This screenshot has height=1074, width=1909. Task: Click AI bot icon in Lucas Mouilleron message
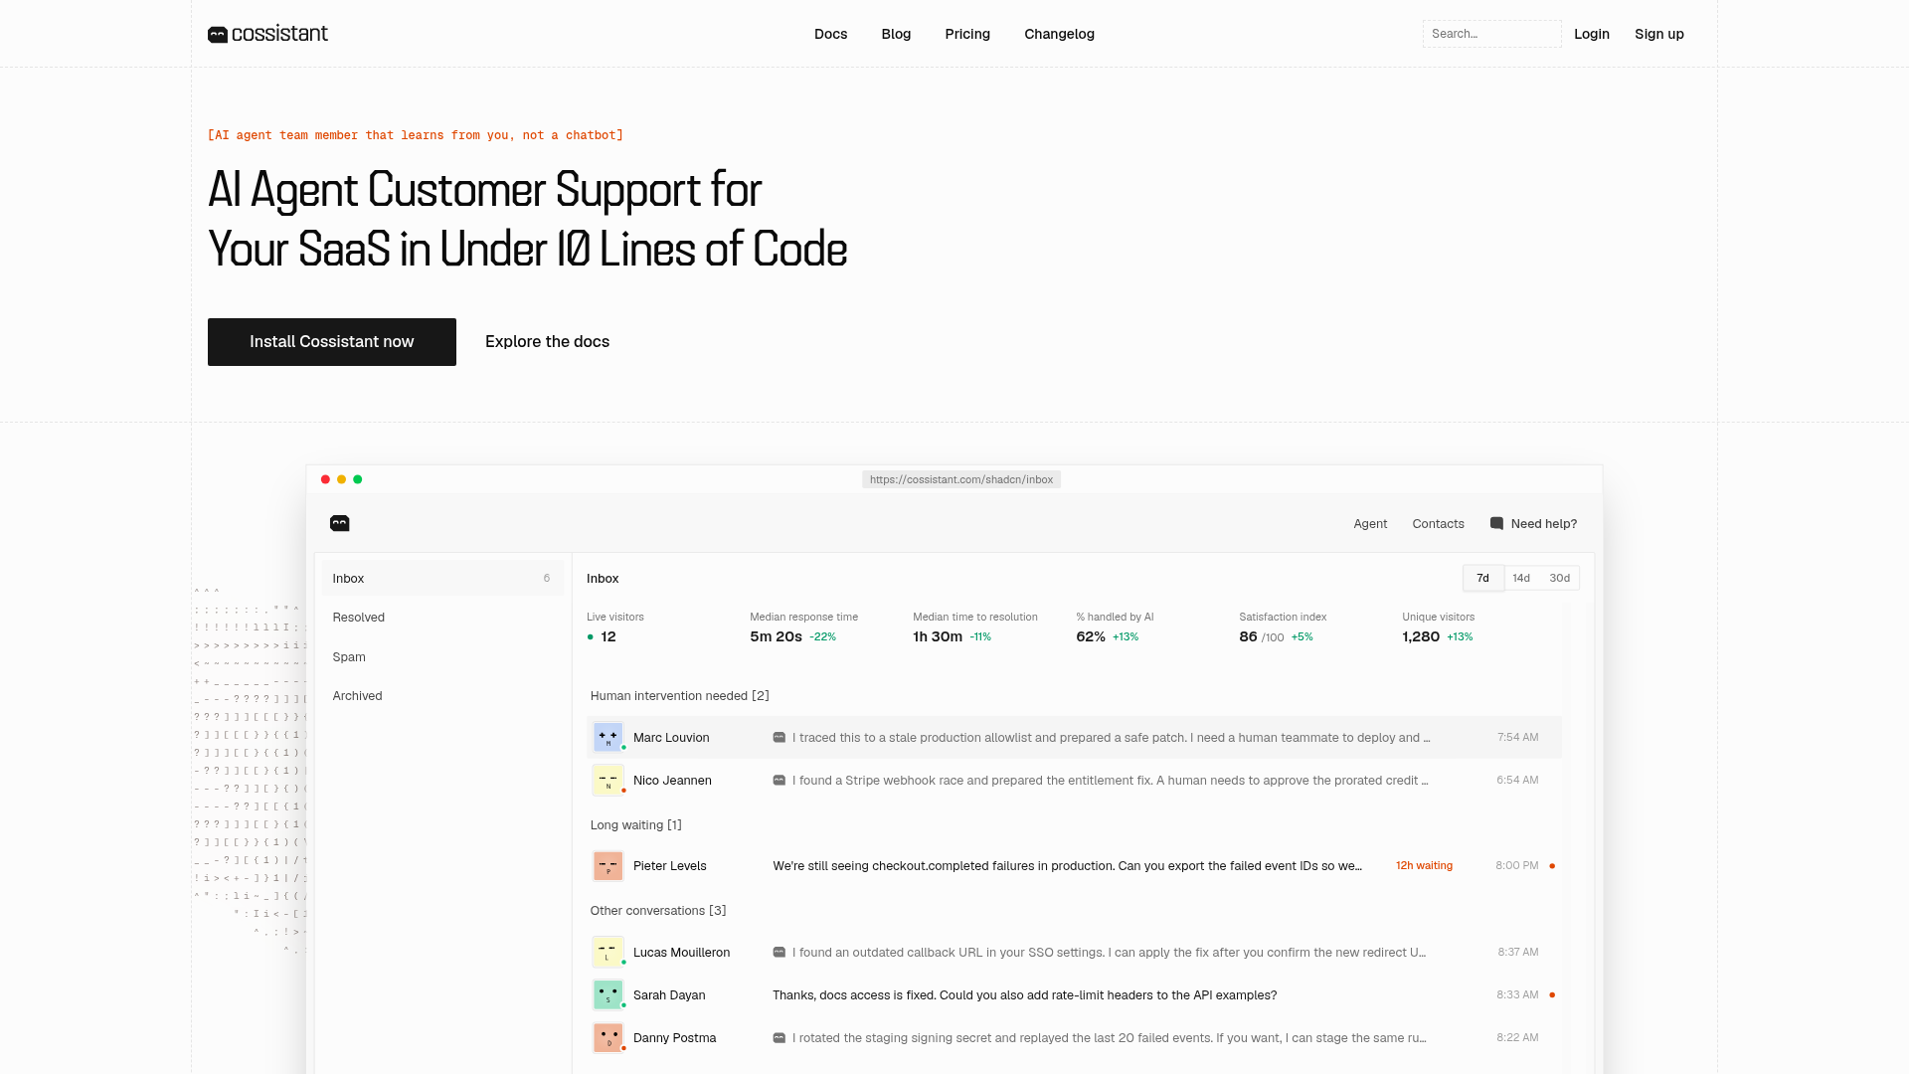780,953
